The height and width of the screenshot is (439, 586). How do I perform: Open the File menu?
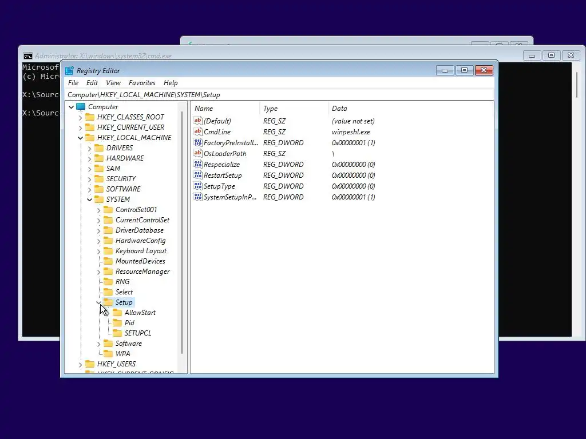[x=73, y=83]
